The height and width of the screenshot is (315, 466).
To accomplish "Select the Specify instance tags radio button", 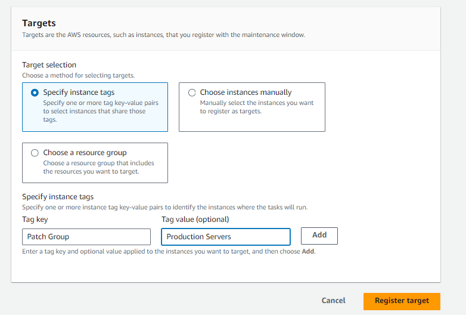I will (x=35, y=93).
